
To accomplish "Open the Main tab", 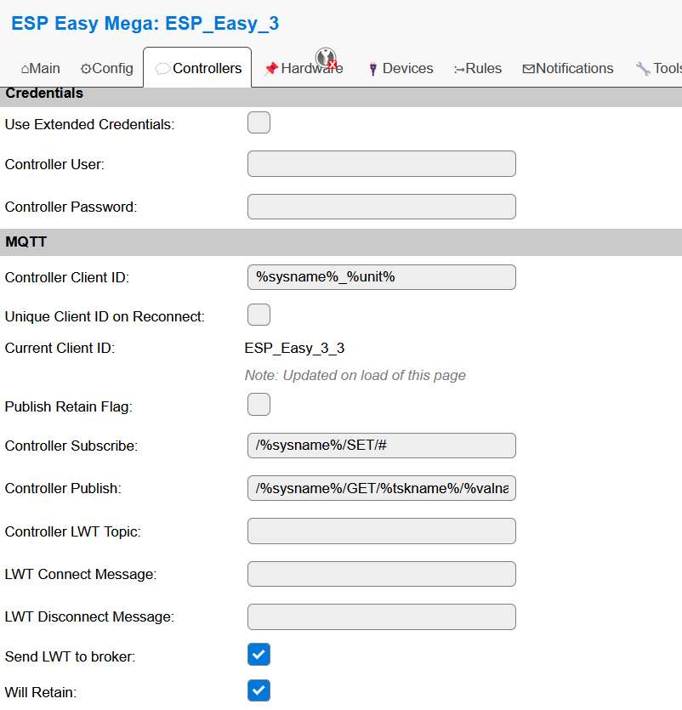I will click(x=40, y=68).
